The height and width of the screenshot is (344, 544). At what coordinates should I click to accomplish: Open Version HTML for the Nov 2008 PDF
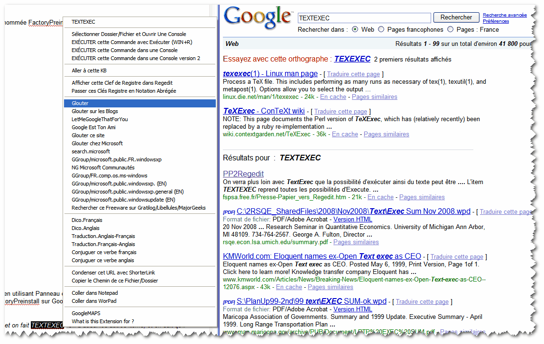(353, 220)
